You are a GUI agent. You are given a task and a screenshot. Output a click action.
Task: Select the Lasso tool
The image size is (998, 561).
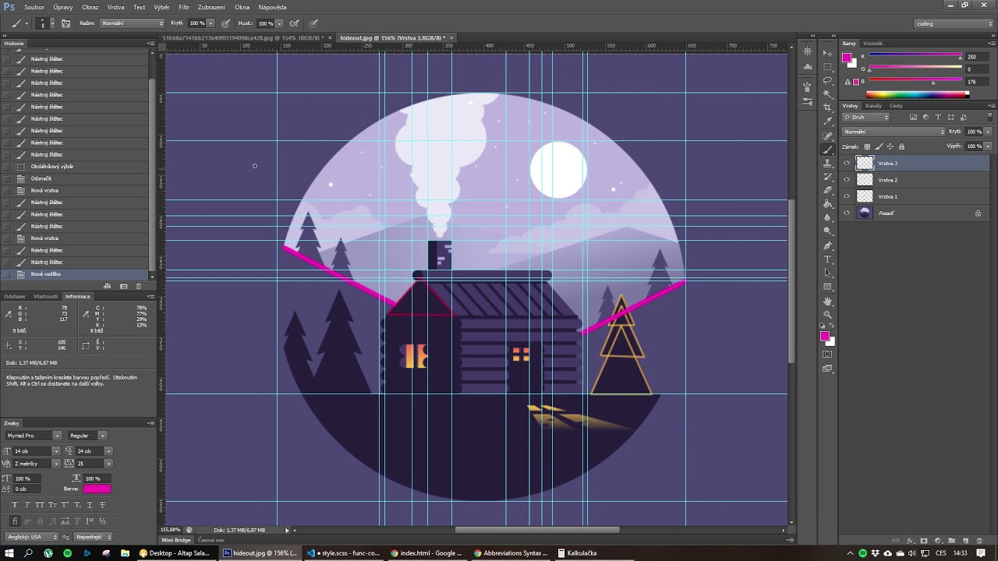pos(827,80)
